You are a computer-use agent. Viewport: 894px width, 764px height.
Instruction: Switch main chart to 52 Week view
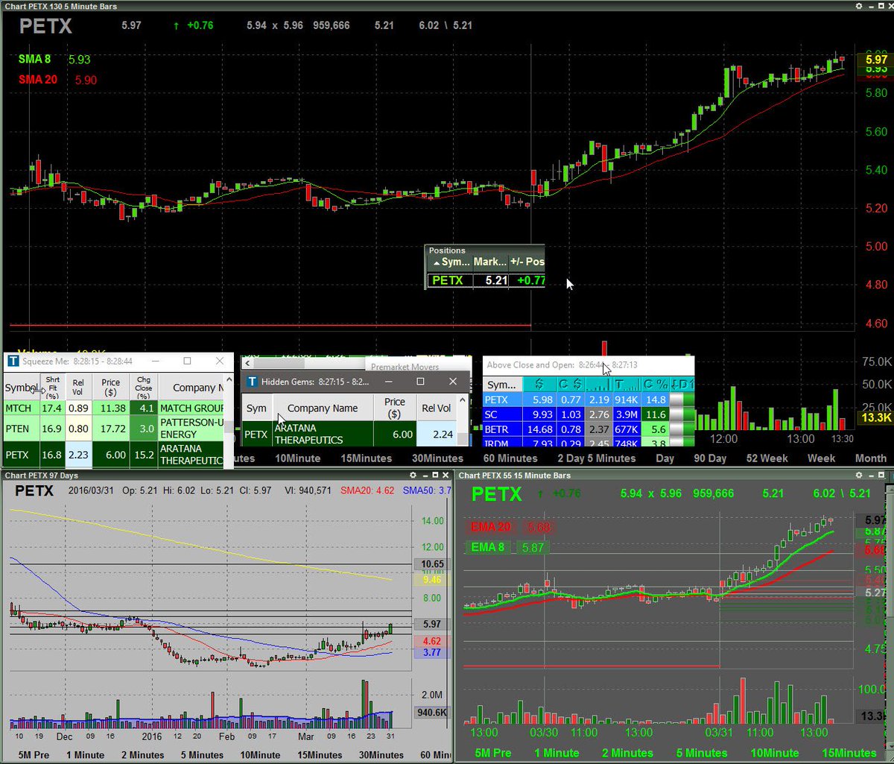click(767, 458)
